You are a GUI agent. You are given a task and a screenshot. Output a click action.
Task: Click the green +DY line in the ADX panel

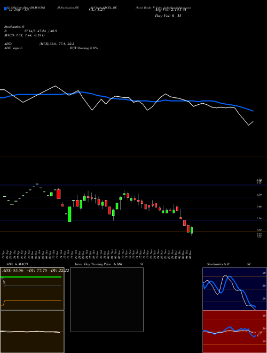click(31, 277)
